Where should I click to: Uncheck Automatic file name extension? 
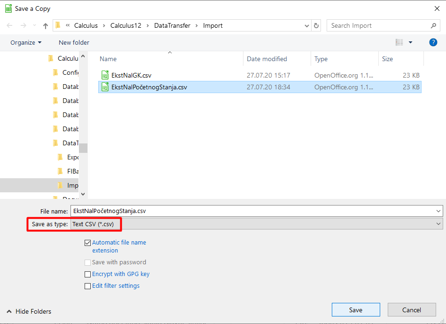pos(87,243)
